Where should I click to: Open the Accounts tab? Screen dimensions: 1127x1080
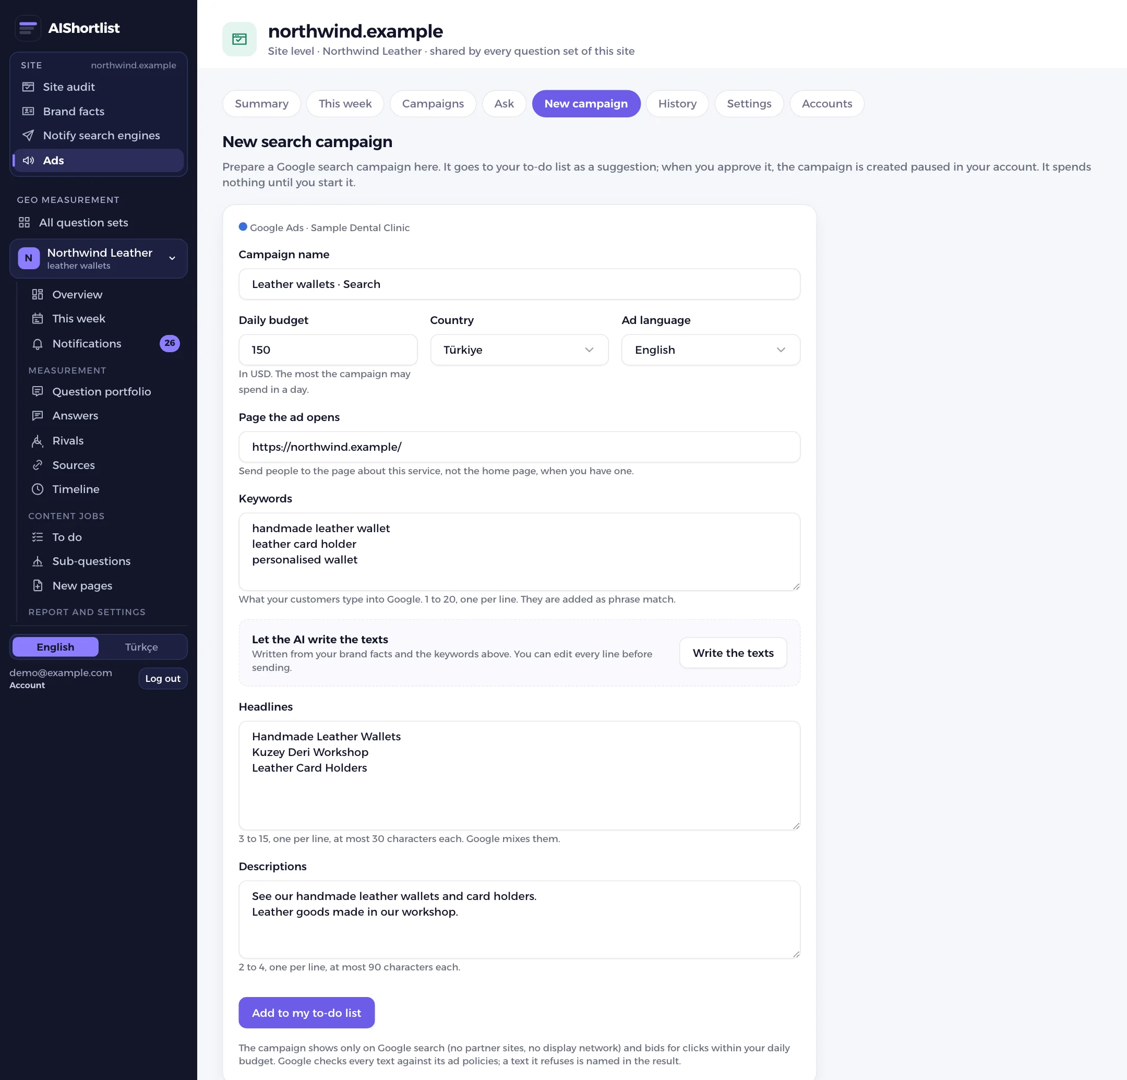click(x=827, y=103)
